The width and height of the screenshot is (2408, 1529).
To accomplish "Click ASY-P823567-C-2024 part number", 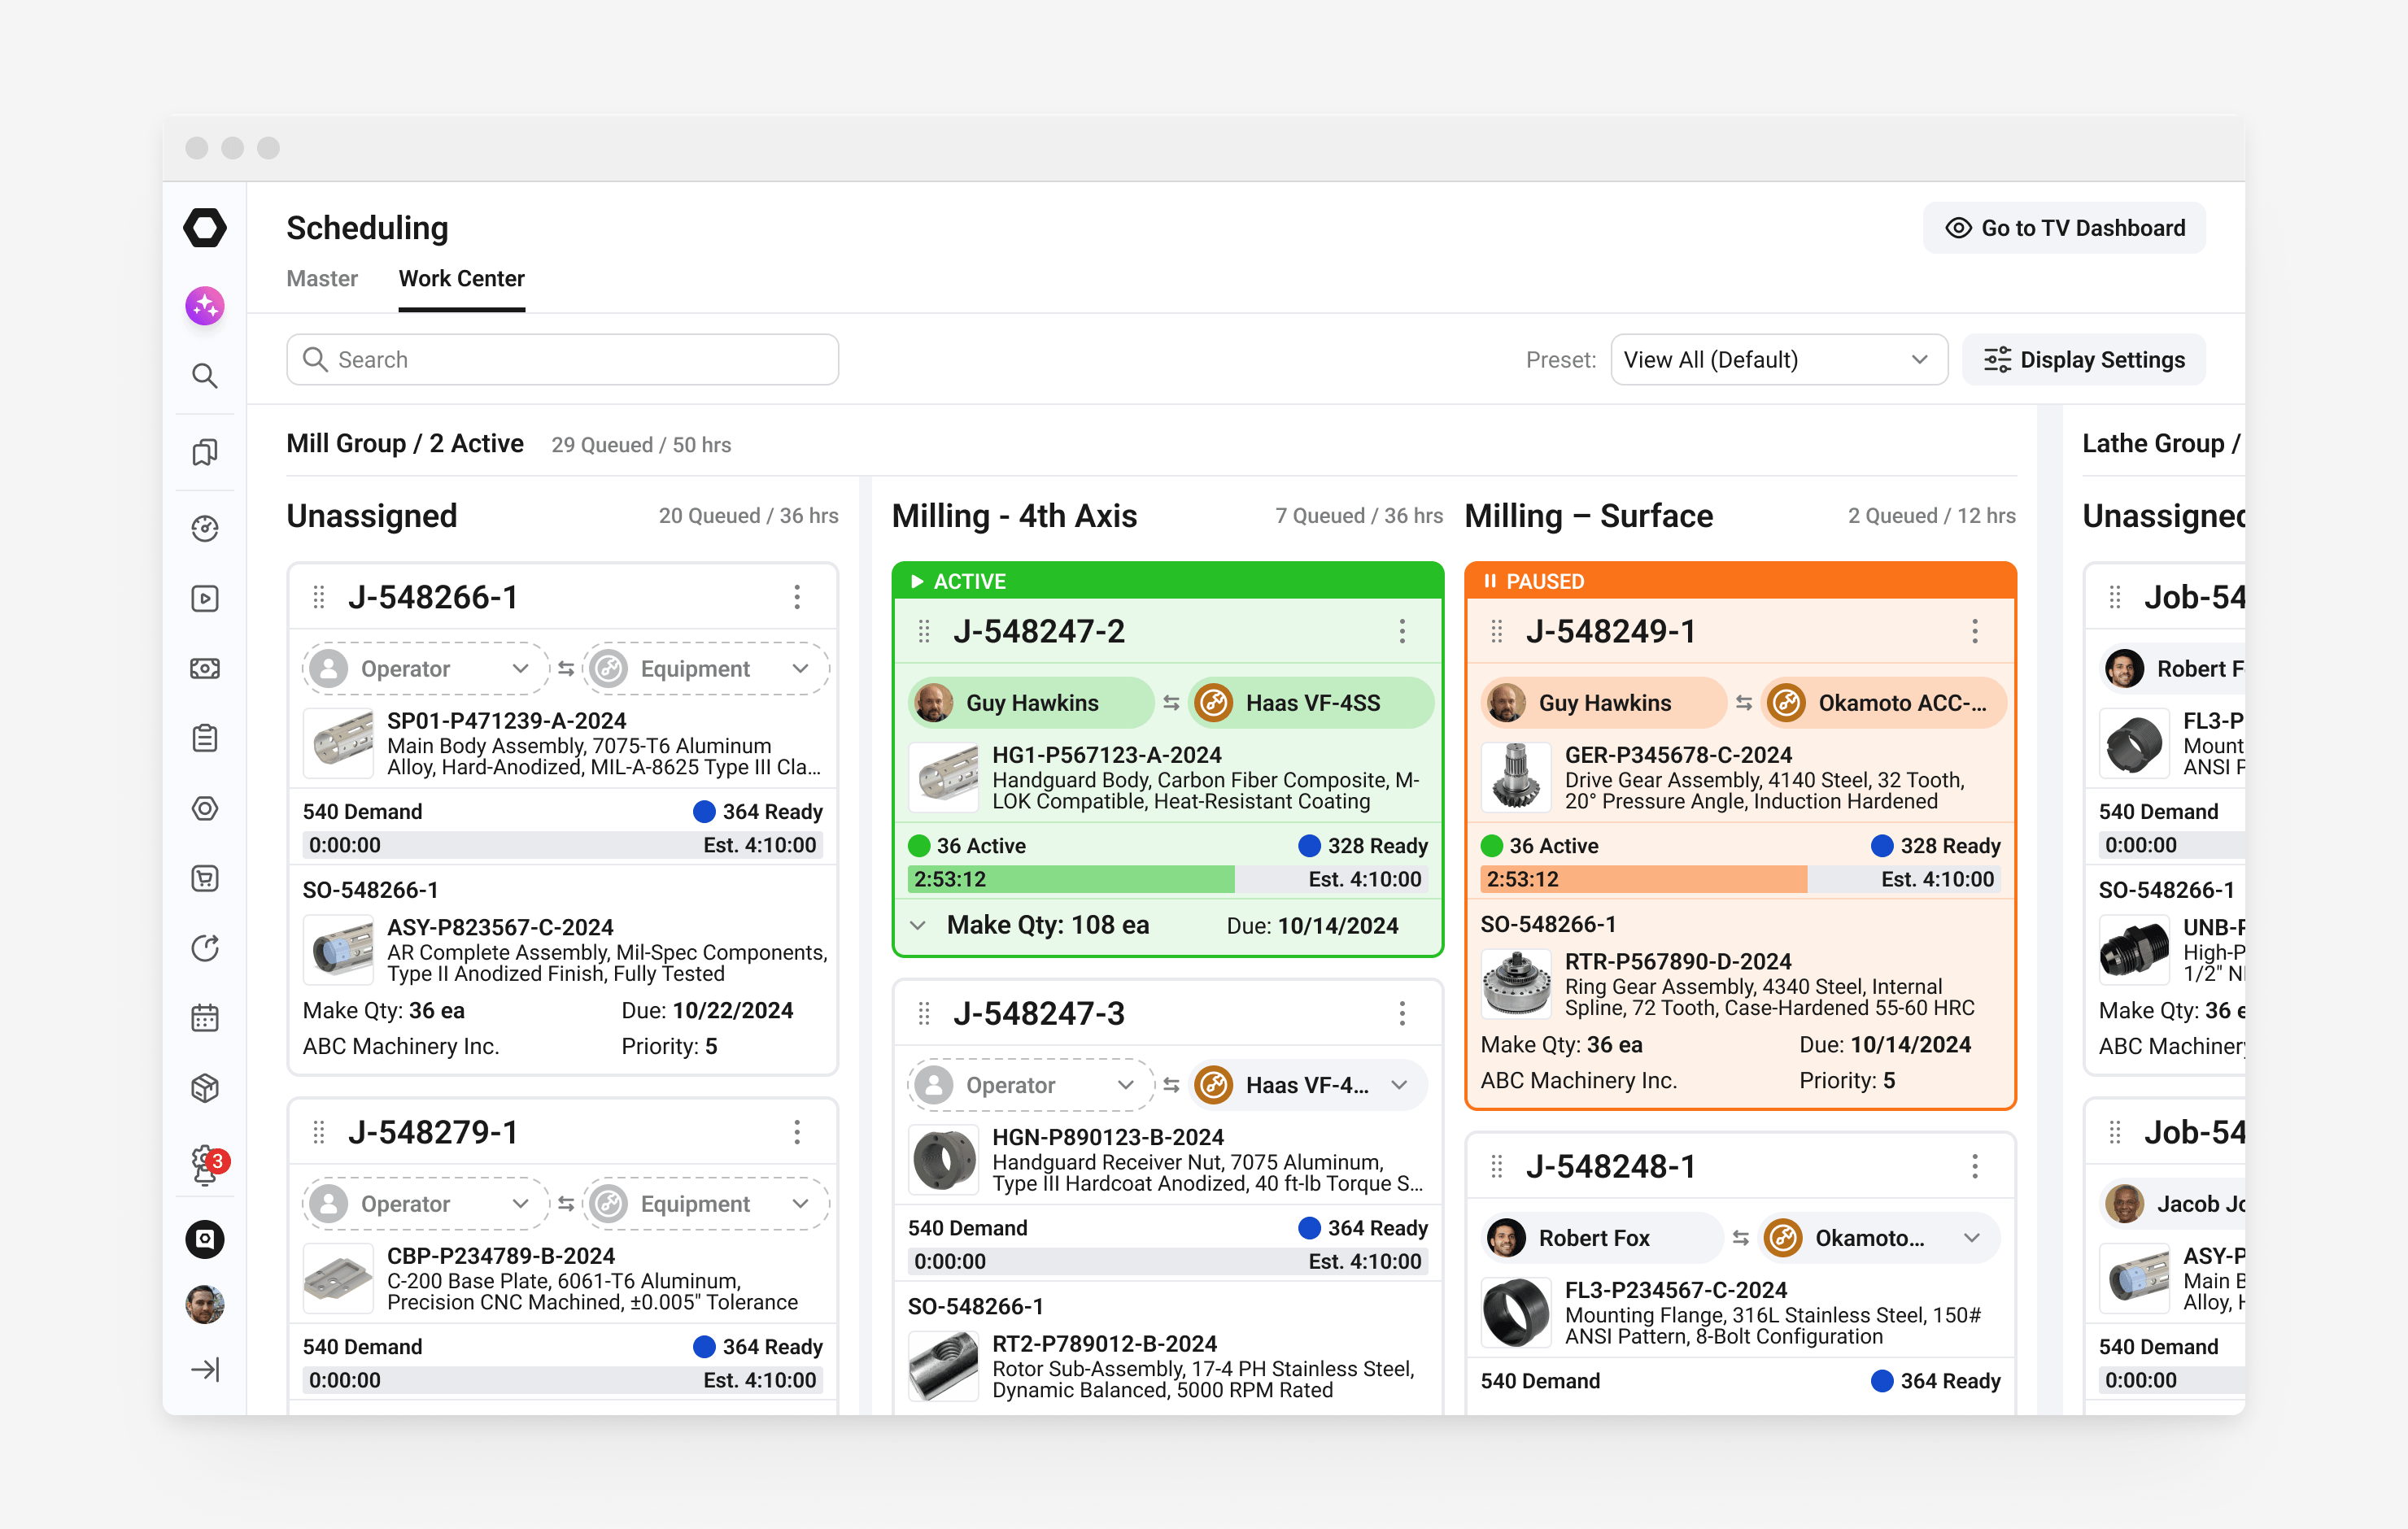I will tap(500, 927).
